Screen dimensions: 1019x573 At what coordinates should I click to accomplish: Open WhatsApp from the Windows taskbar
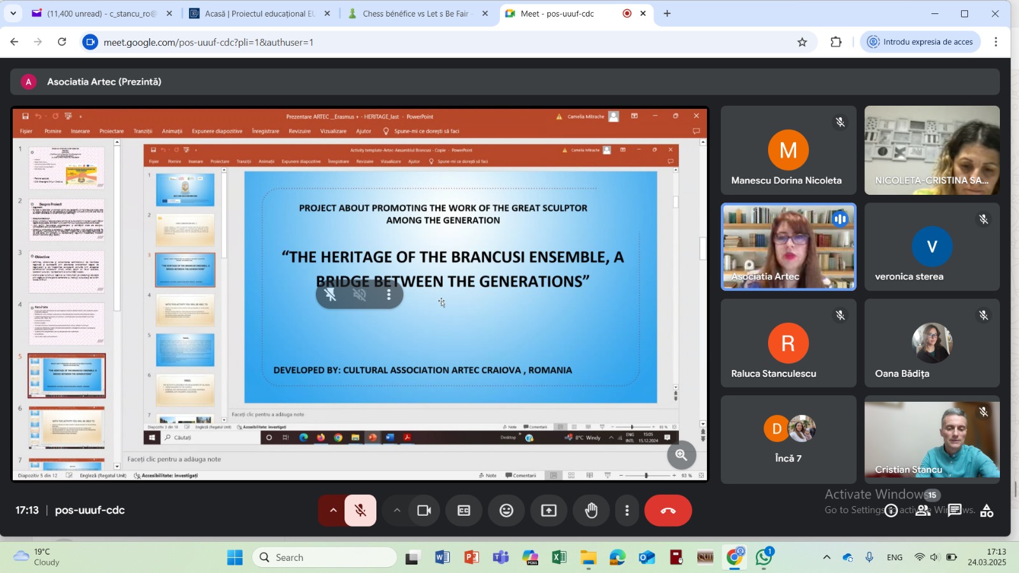click(764, 558)
